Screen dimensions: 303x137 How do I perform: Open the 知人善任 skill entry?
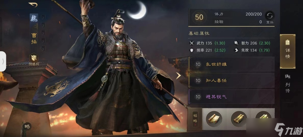click(x=231, y=80)
